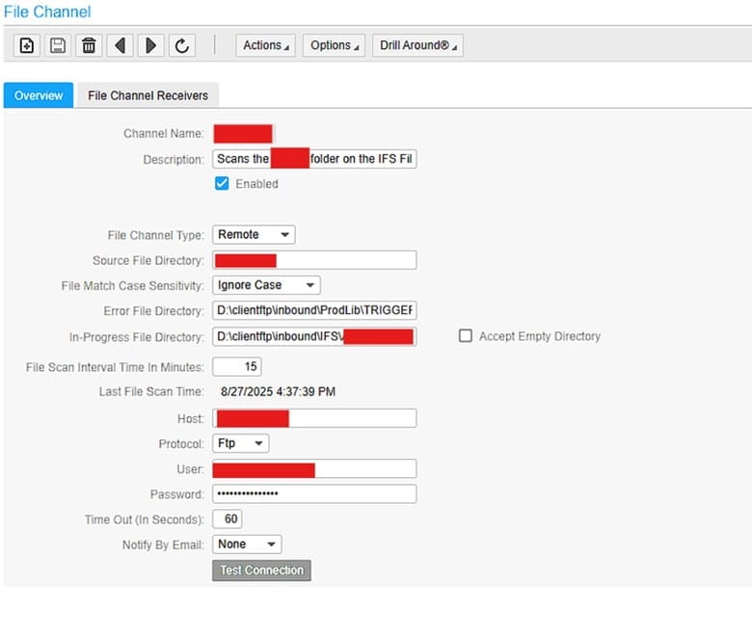Switch to File Channel Receivers tab

click(x=148, y=95)
